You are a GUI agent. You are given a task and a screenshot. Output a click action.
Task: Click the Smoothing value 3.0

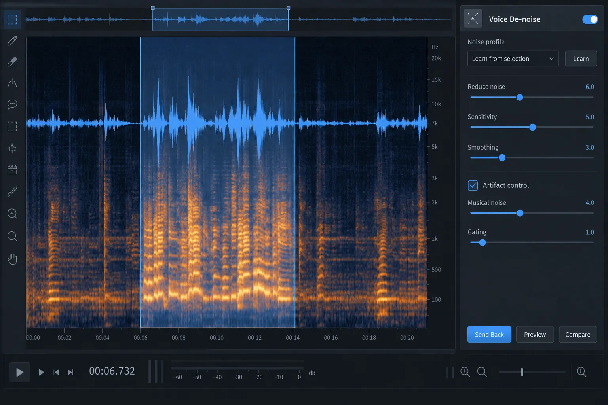[590, 147]
